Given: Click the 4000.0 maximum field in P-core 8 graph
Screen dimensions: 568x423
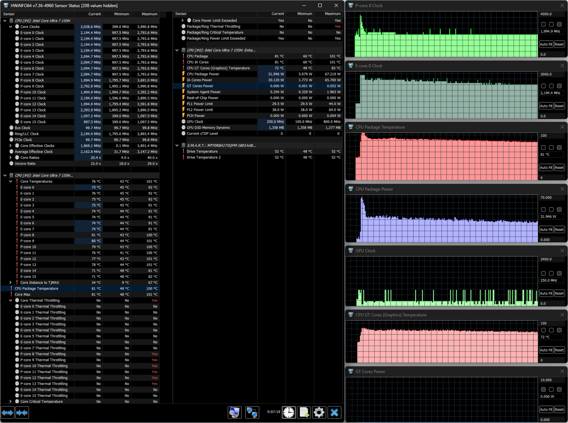Looking at the screenshot, I should click(552, 14).
